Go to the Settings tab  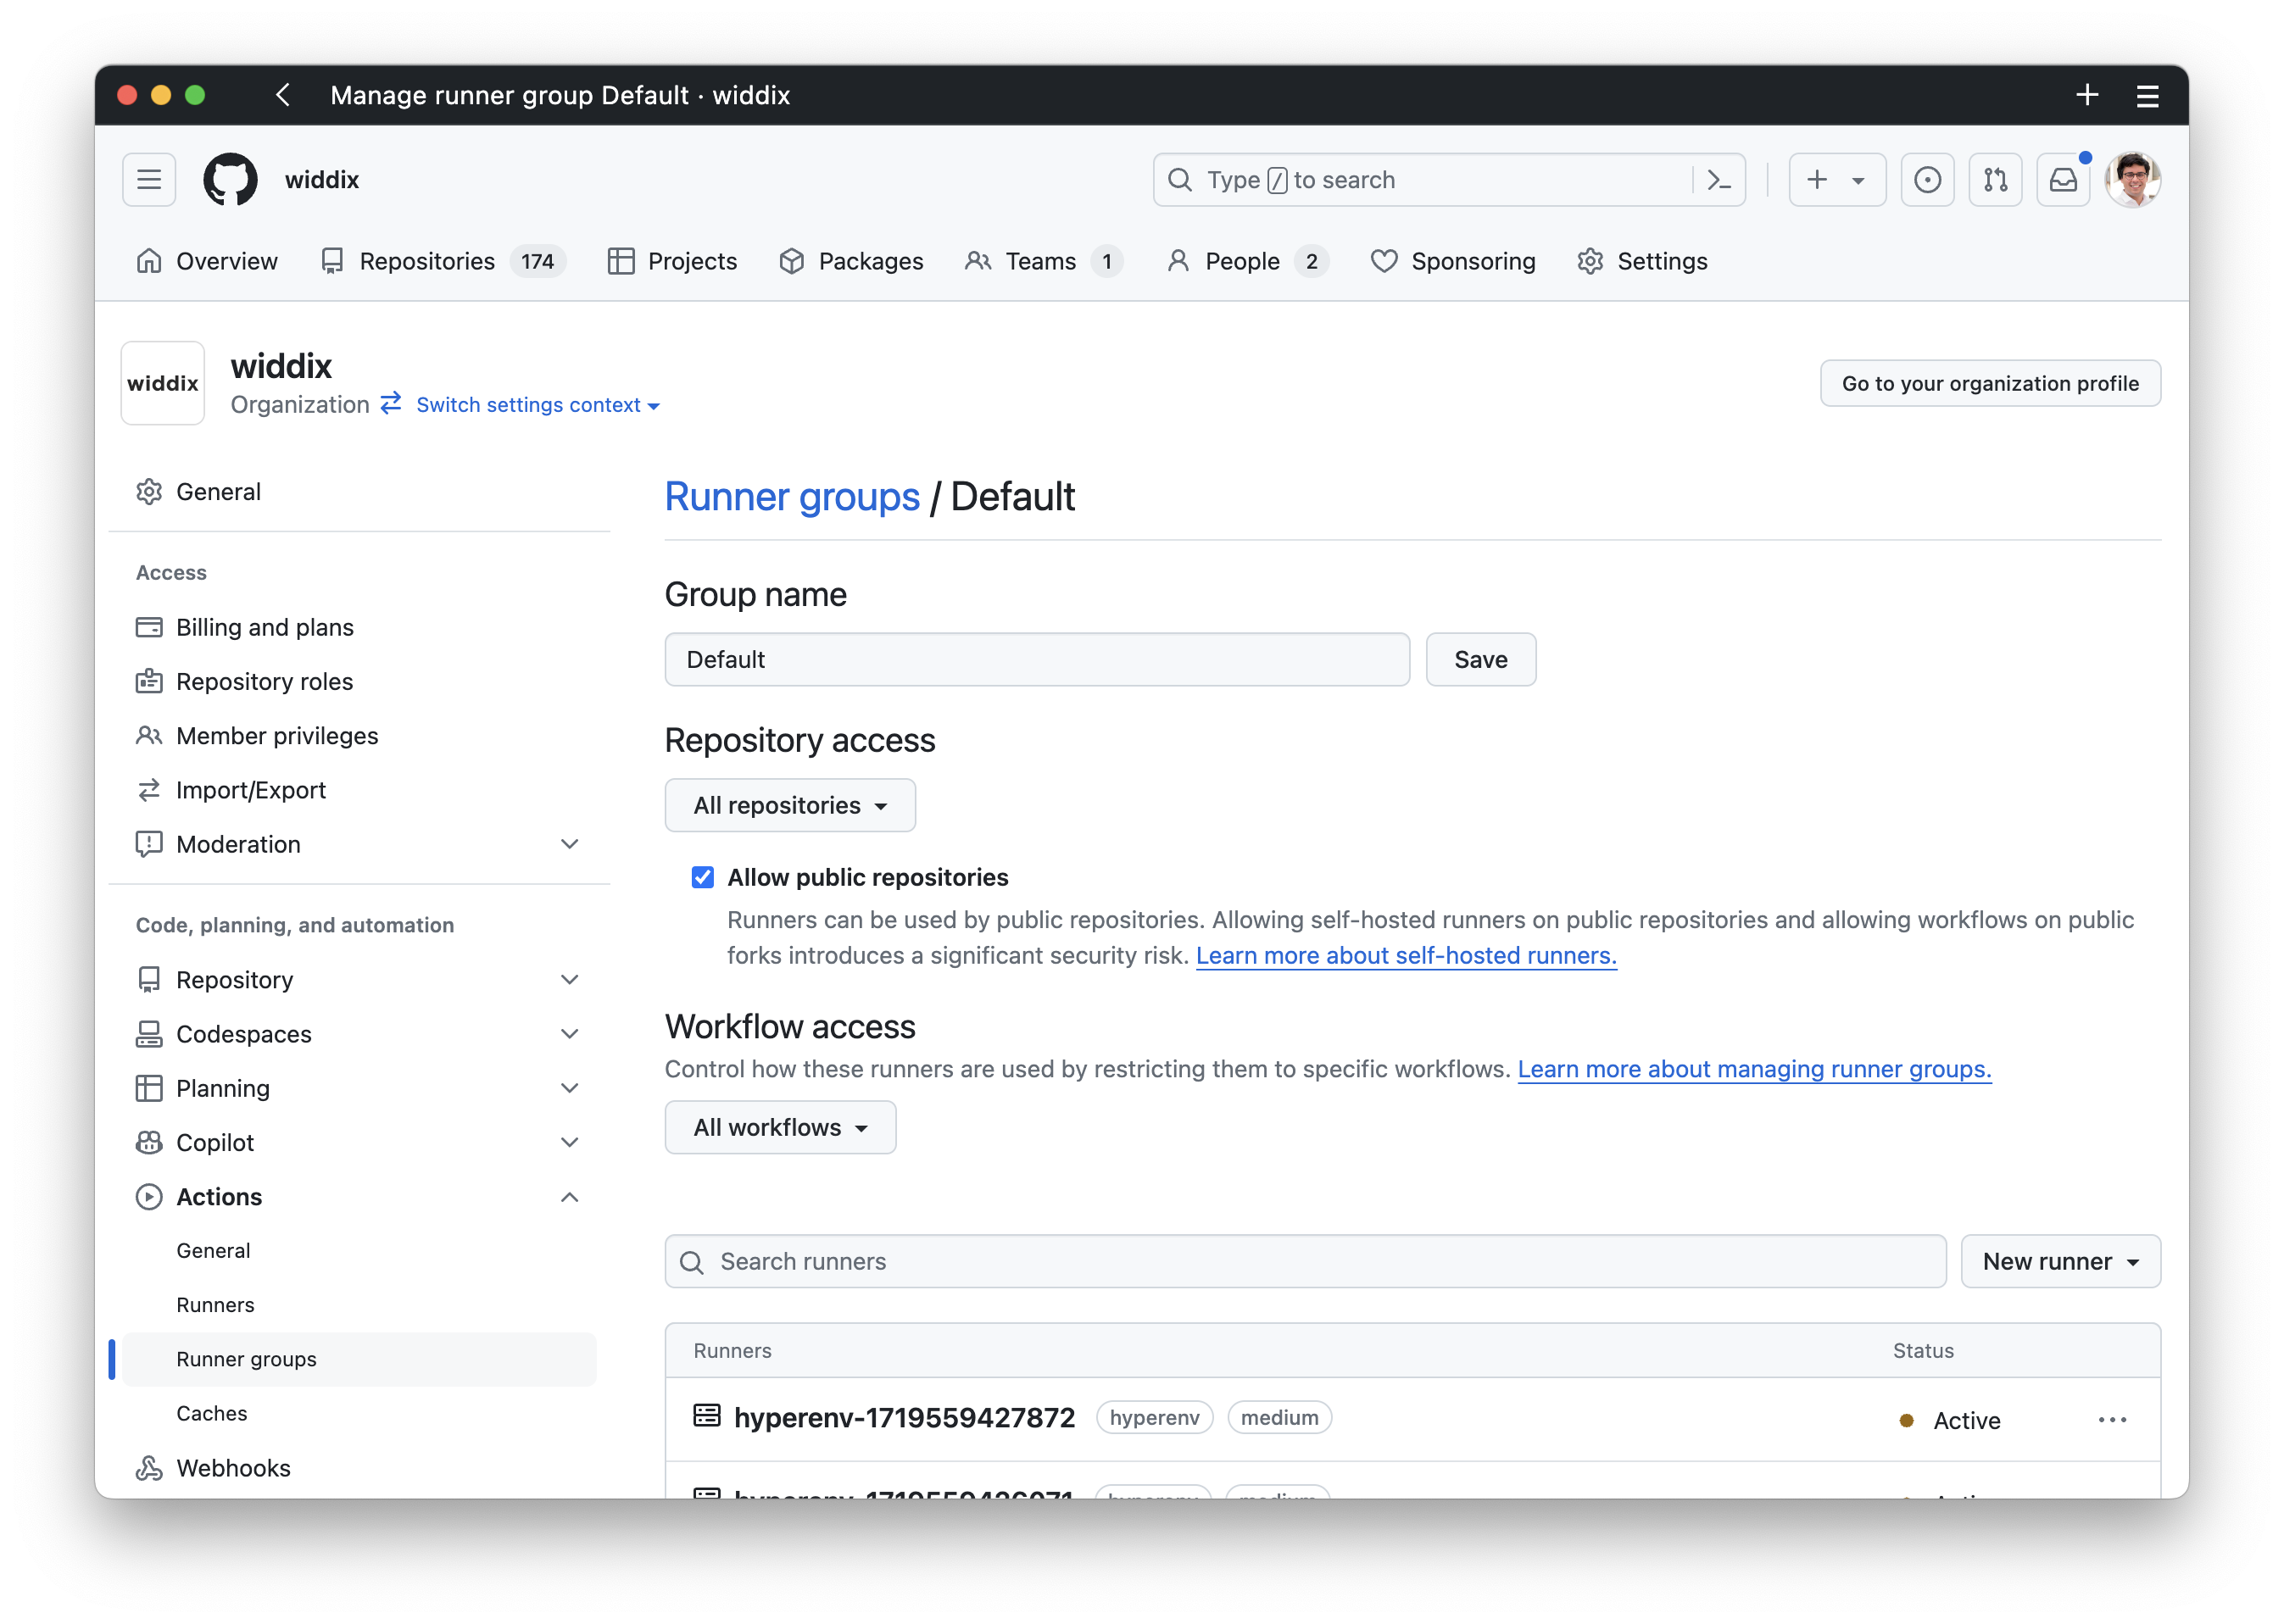(1642, 261)
